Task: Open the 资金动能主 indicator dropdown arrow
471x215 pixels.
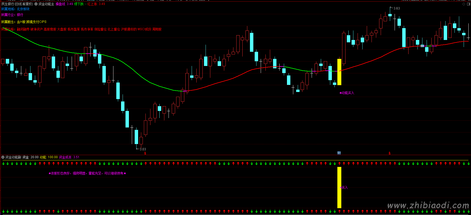Action: click(x=36, y=4)
